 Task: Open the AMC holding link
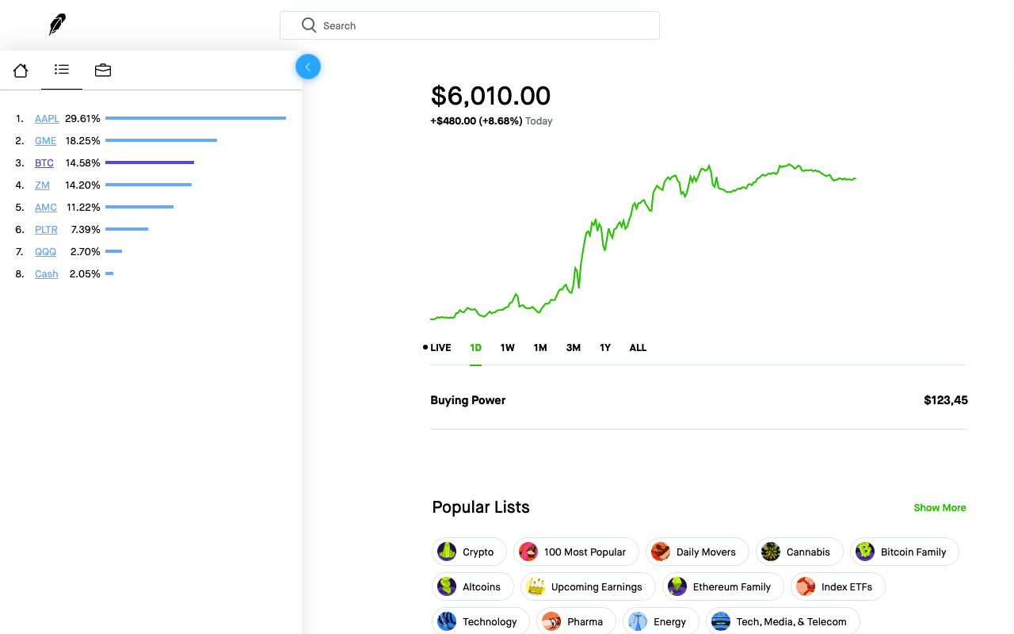coord(46,208)
